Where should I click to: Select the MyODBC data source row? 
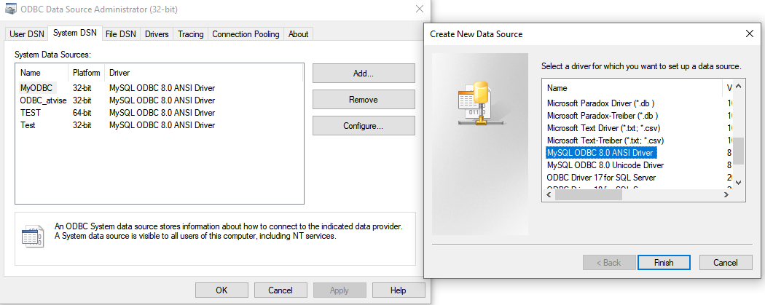click(x=159, y=88)
